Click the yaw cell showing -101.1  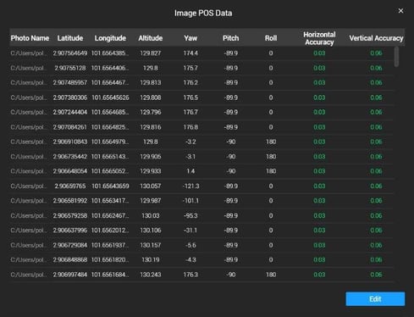[190, 201]
